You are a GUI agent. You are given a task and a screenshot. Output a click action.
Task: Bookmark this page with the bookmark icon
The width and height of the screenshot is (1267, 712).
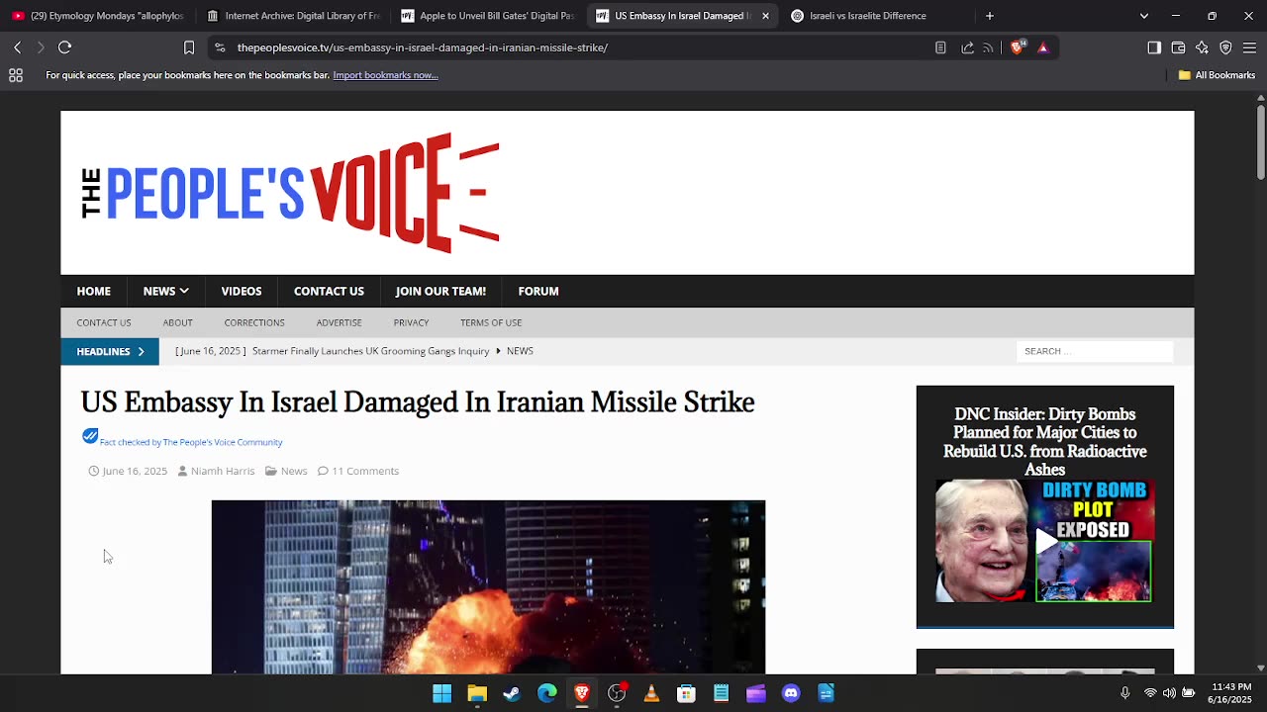coord(189,47)
